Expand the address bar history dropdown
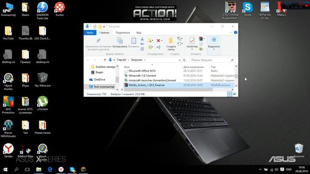The image size is (310, 174). [180, 60]
